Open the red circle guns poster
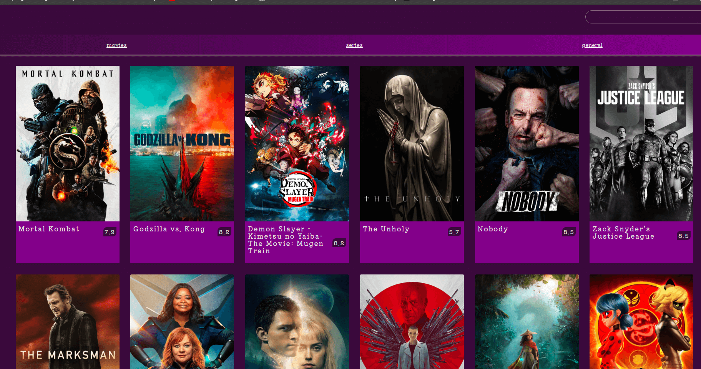The image size is (701, 369). click(412, 322)
